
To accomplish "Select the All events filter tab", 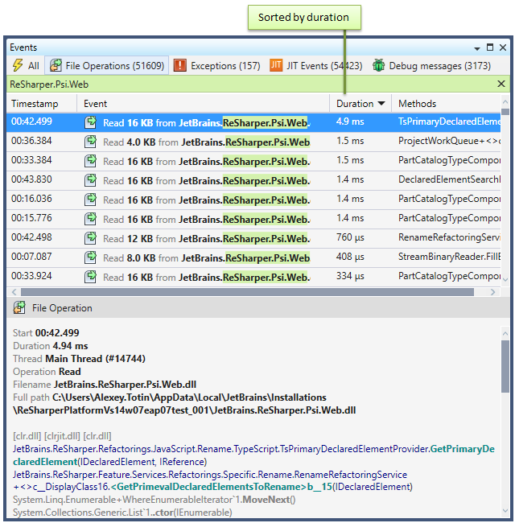I will pyautogui.click(x=26, y=66).
